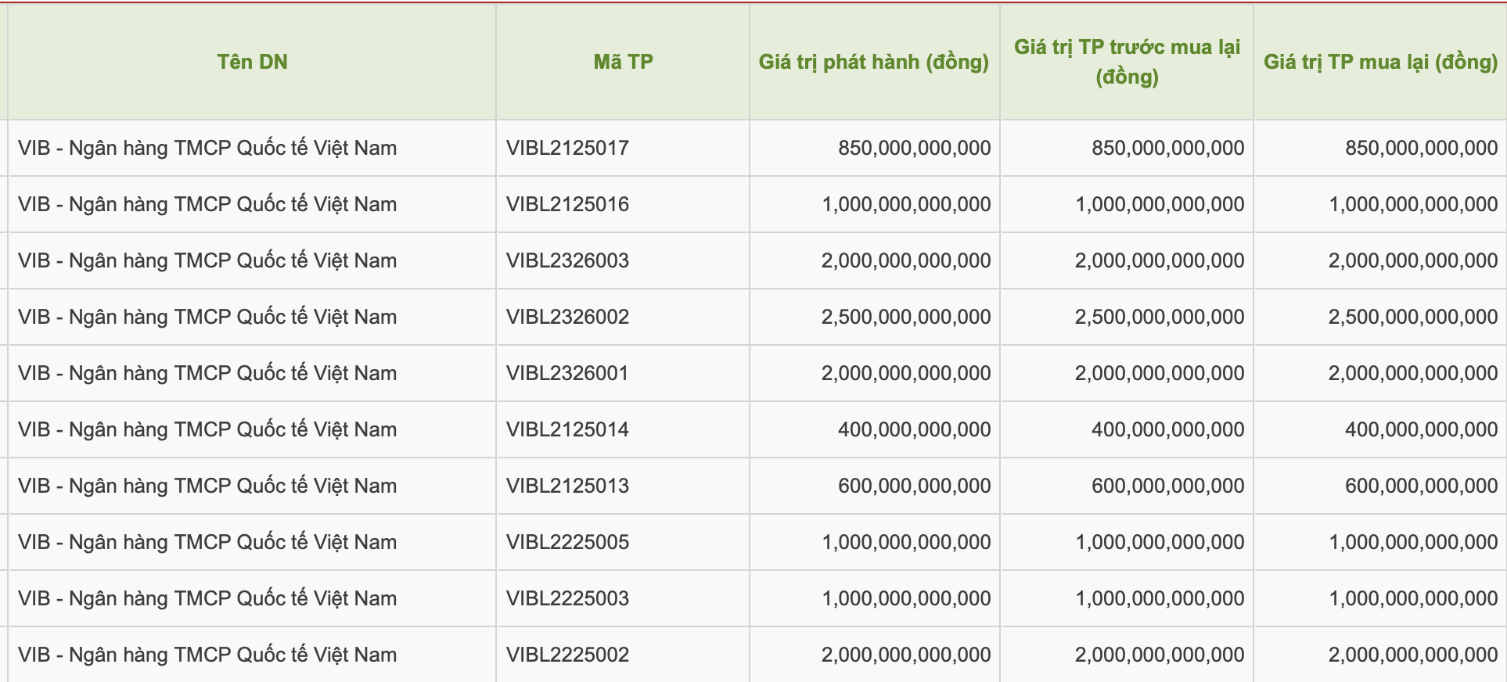Viewport: 1507px width, 682px height.
Task: Select the company name in VIBL2326003 row
Action: point(207,260)
